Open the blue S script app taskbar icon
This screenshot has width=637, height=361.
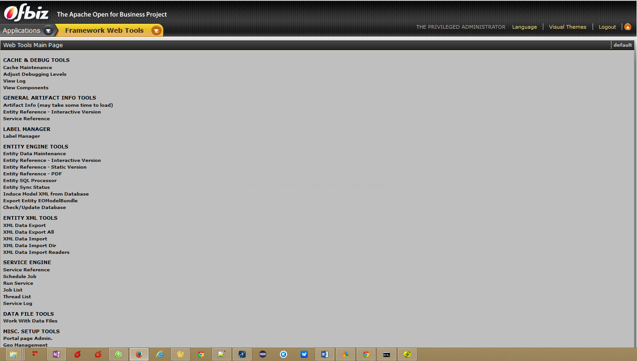pos(242,354)
